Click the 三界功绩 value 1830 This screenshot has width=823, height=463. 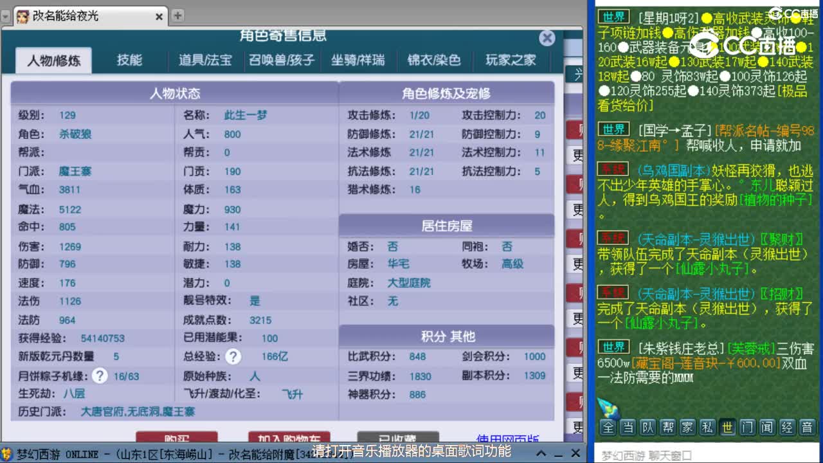[x=421, y=376]
